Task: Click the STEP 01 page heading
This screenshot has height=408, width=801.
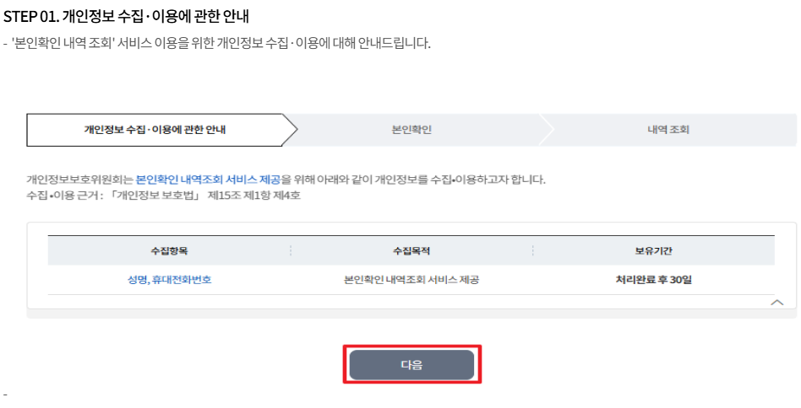Action: [127, 17]
